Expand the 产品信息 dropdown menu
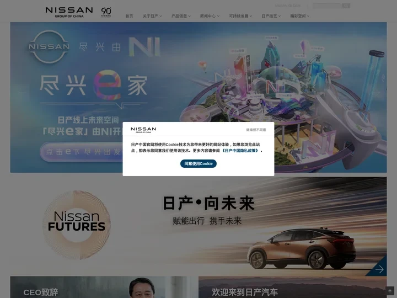Viewport: 397px width, 298px height. pyautogui.click(x=181, y=16)
